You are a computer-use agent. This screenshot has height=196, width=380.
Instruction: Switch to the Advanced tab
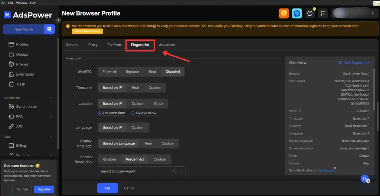(x=167, y=45)
